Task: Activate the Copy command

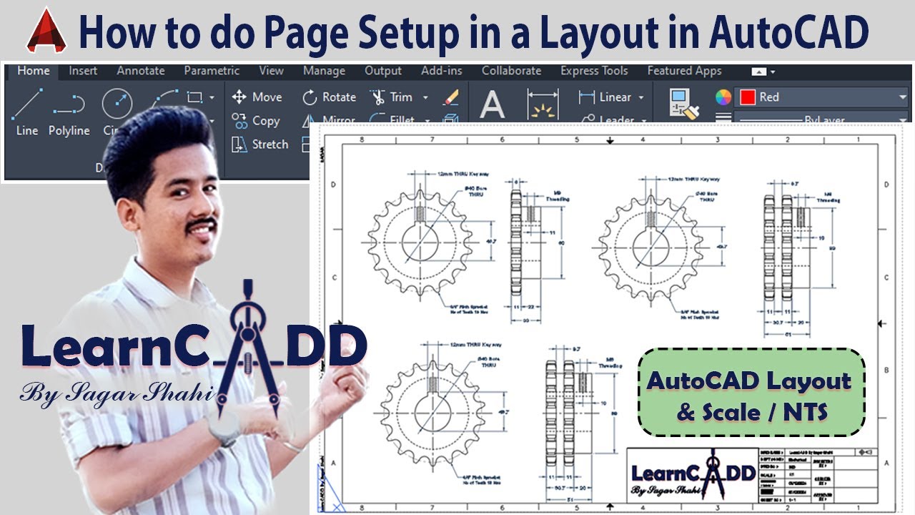Action: (x=255, y=121)
